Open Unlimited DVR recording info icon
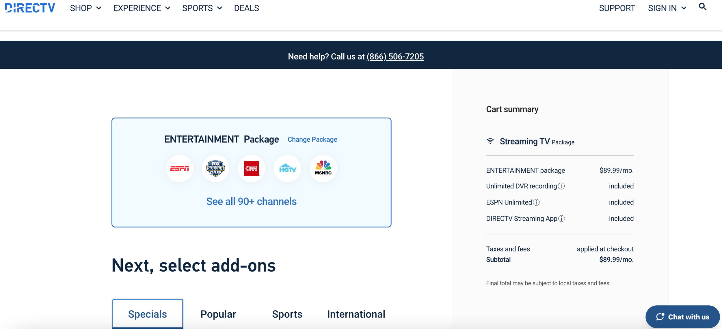The image size is (722, 329). 561,186
